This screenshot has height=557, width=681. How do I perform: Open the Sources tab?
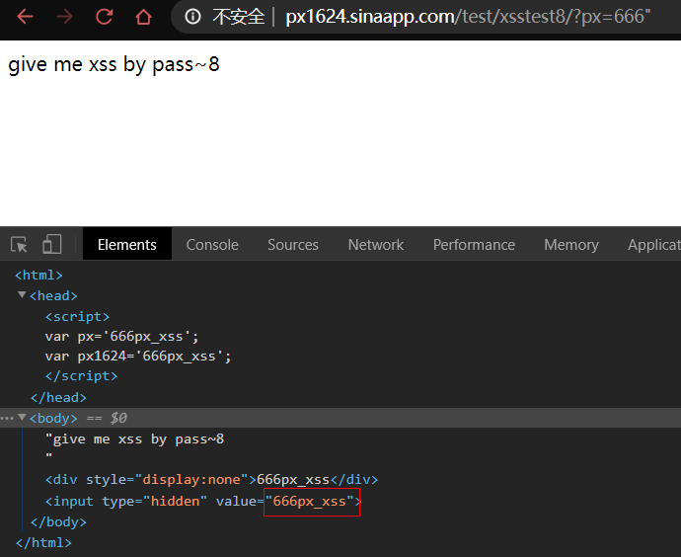pos(293,245)
